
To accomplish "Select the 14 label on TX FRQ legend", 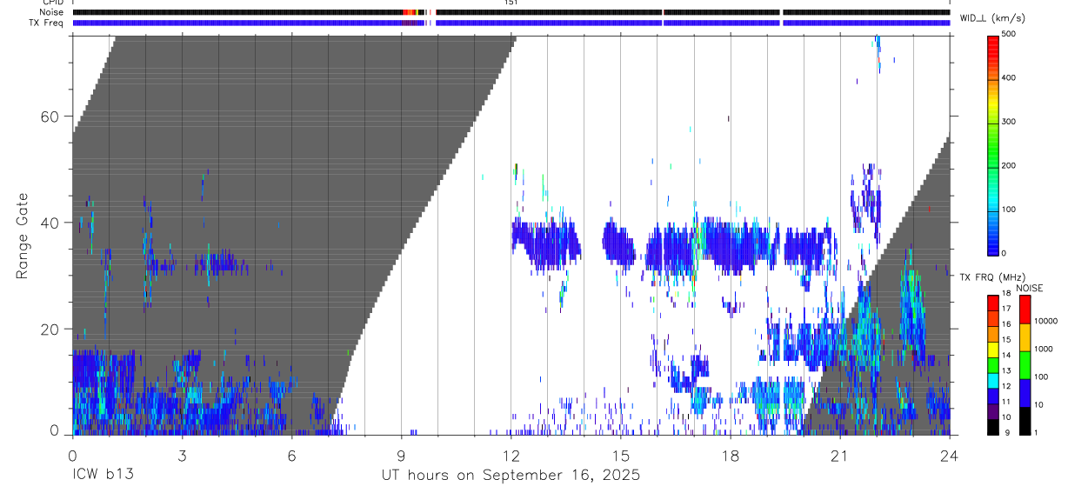I will point(1005,355).
